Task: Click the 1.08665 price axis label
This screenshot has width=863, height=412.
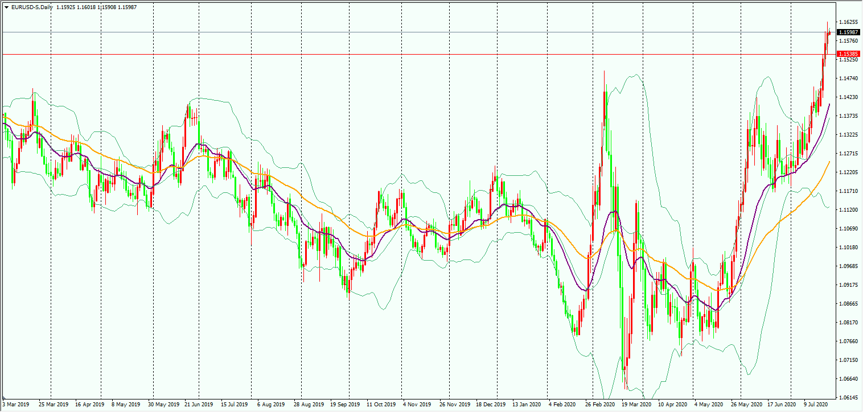Action: tap(849, 304)
